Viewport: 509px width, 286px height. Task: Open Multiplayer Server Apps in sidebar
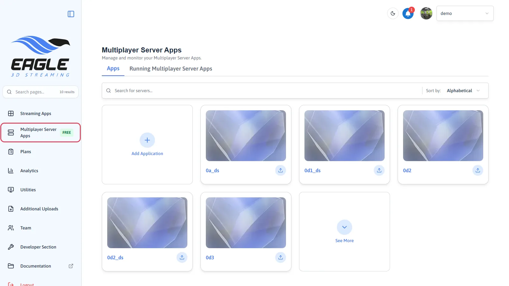tap(41, 133)
